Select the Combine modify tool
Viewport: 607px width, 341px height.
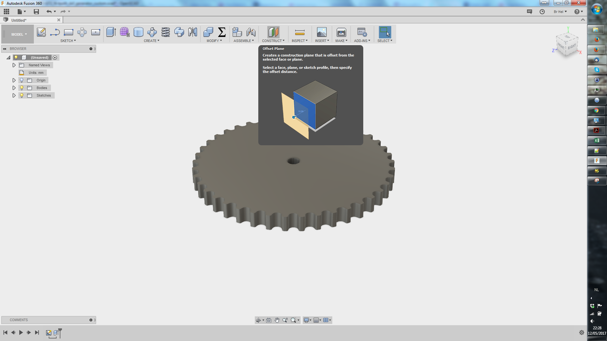pyautogui.click(x=208, y=32)
